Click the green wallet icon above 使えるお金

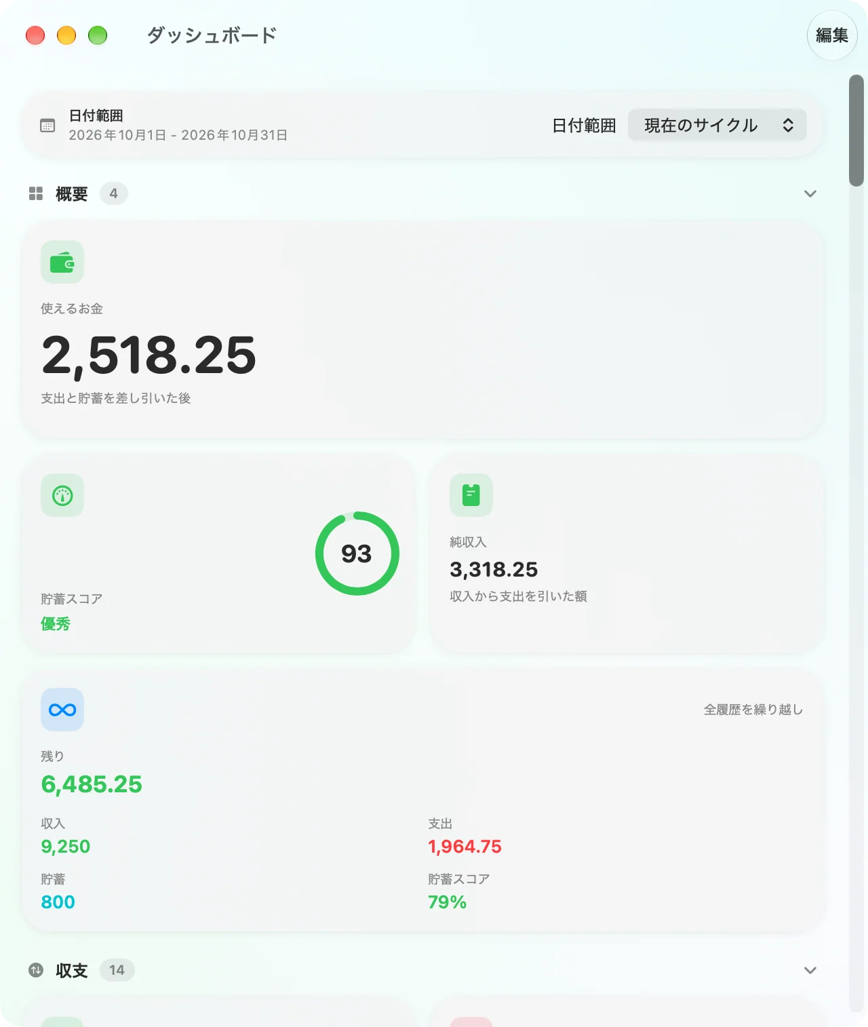(62, 262)
